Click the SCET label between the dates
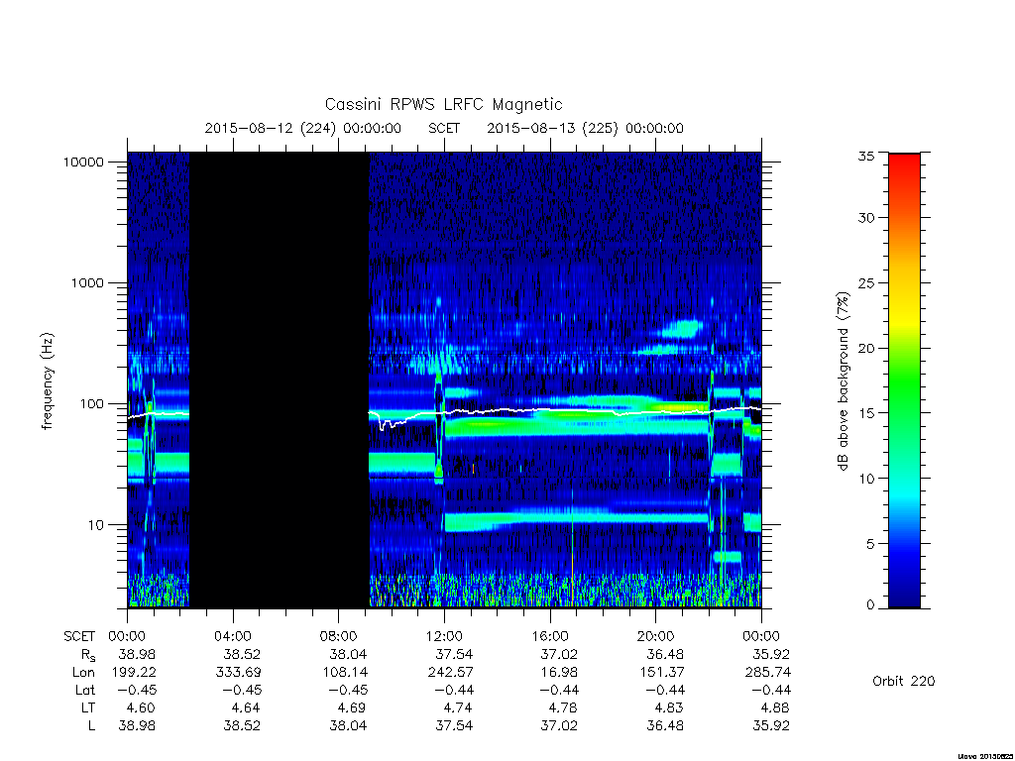 point(444,128)
